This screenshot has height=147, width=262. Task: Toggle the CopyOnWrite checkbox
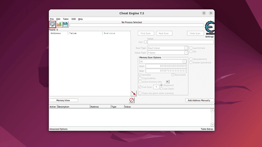(140, 78)
